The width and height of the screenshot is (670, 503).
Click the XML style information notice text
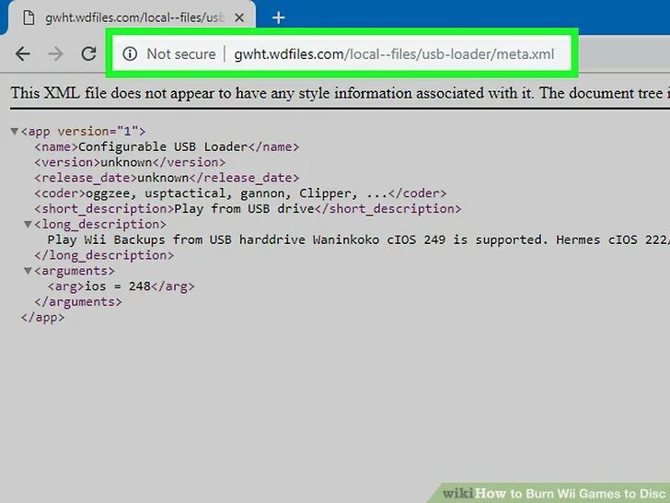(340, 93)
